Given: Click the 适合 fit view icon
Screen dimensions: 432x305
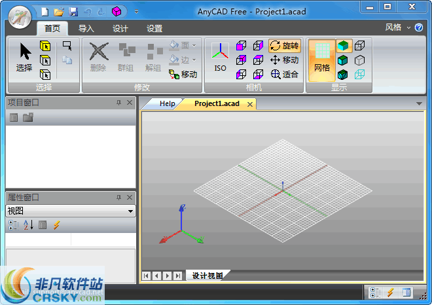Looking at the screenshot, I should coord(284,74).
